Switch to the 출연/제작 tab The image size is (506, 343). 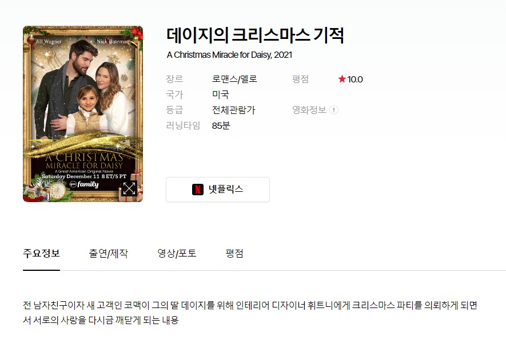pyautogui.click(x=109, y=254)
